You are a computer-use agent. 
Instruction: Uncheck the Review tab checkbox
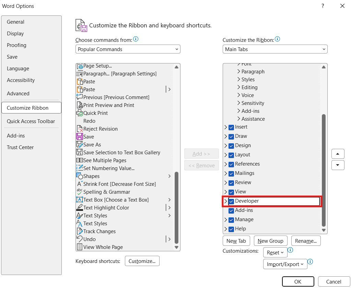point(231,183)
